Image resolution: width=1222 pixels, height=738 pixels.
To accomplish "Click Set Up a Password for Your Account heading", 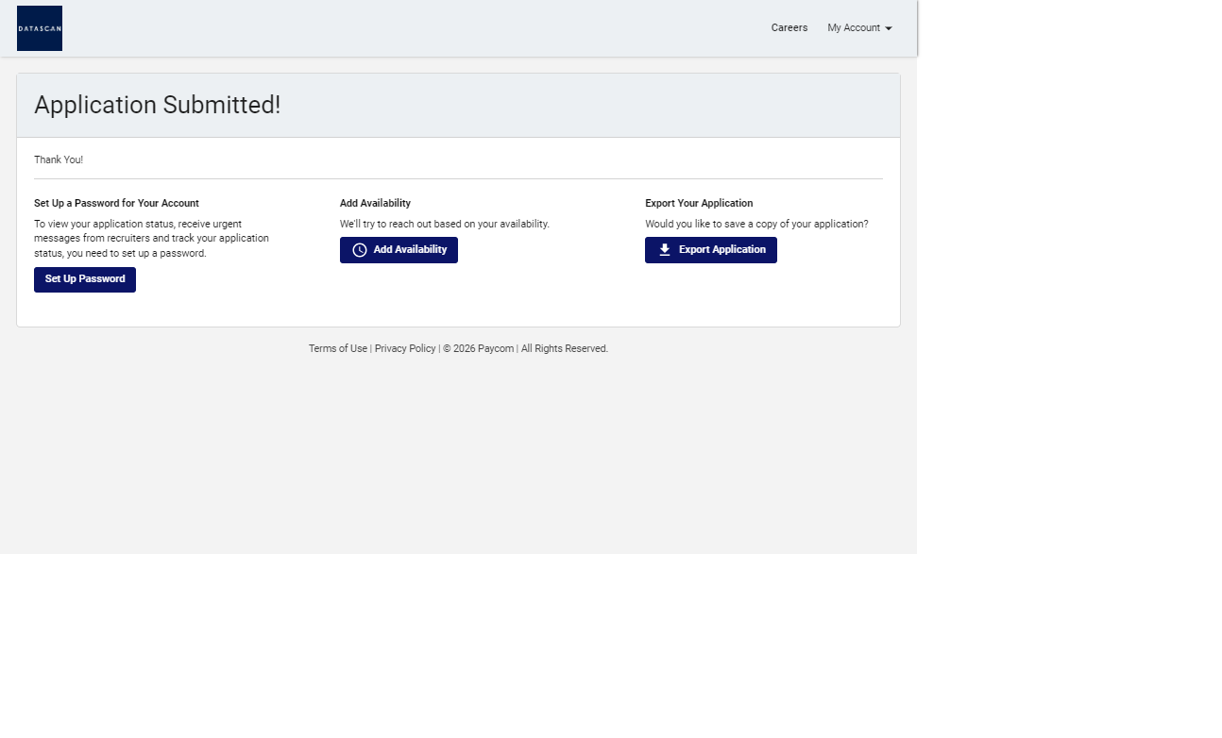I will (116, 204).
